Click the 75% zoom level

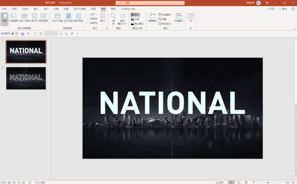coord(287,183)
